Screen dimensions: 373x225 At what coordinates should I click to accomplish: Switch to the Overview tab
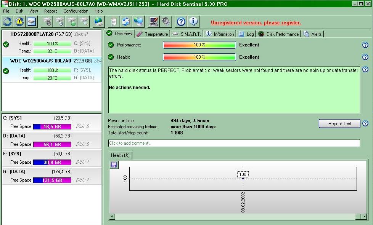(x=120, y=34)
